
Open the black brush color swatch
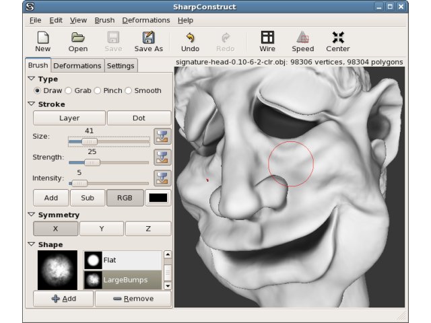pyautogui.click(x=158, y=198)
